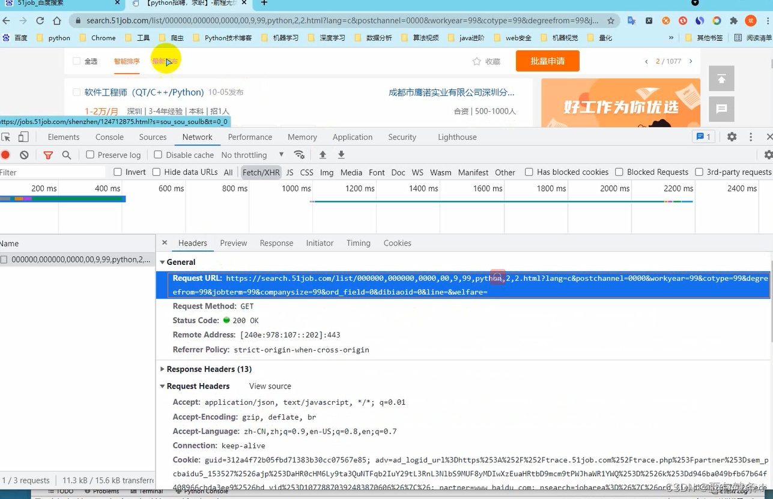Toggle the DevTools inspect element icon
Image resolution: width=773 pixels, height=499 pixels.
(6, 137)
